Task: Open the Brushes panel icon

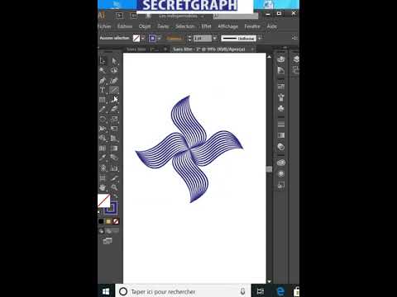Action: [x=281, y=97]
